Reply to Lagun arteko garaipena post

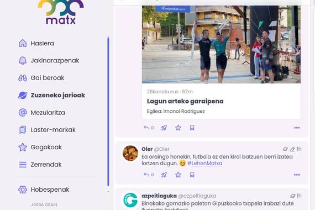pos(149,128)
